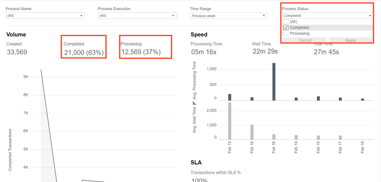This screenshot has height=182, width=381.
Task: Click the sort icon beside Avg. Wait Time
Action: pyautogui.click(x=194, y=104)
